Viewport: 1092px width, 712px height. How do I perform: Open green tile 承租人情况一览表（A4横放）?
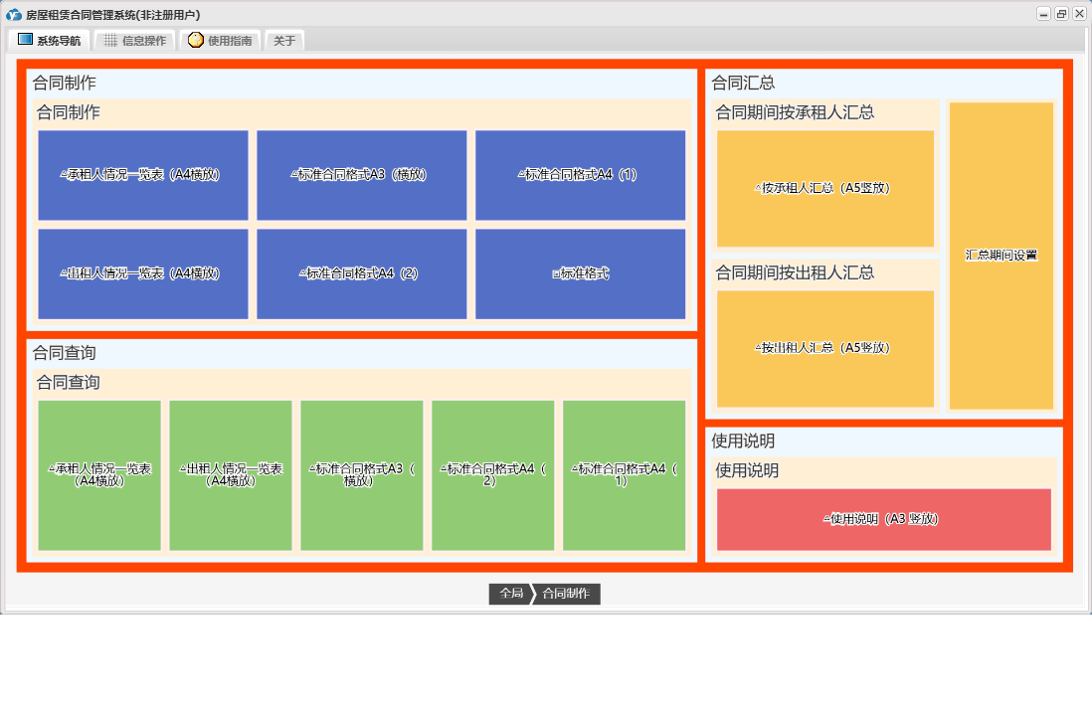click(x=99, y=475)
